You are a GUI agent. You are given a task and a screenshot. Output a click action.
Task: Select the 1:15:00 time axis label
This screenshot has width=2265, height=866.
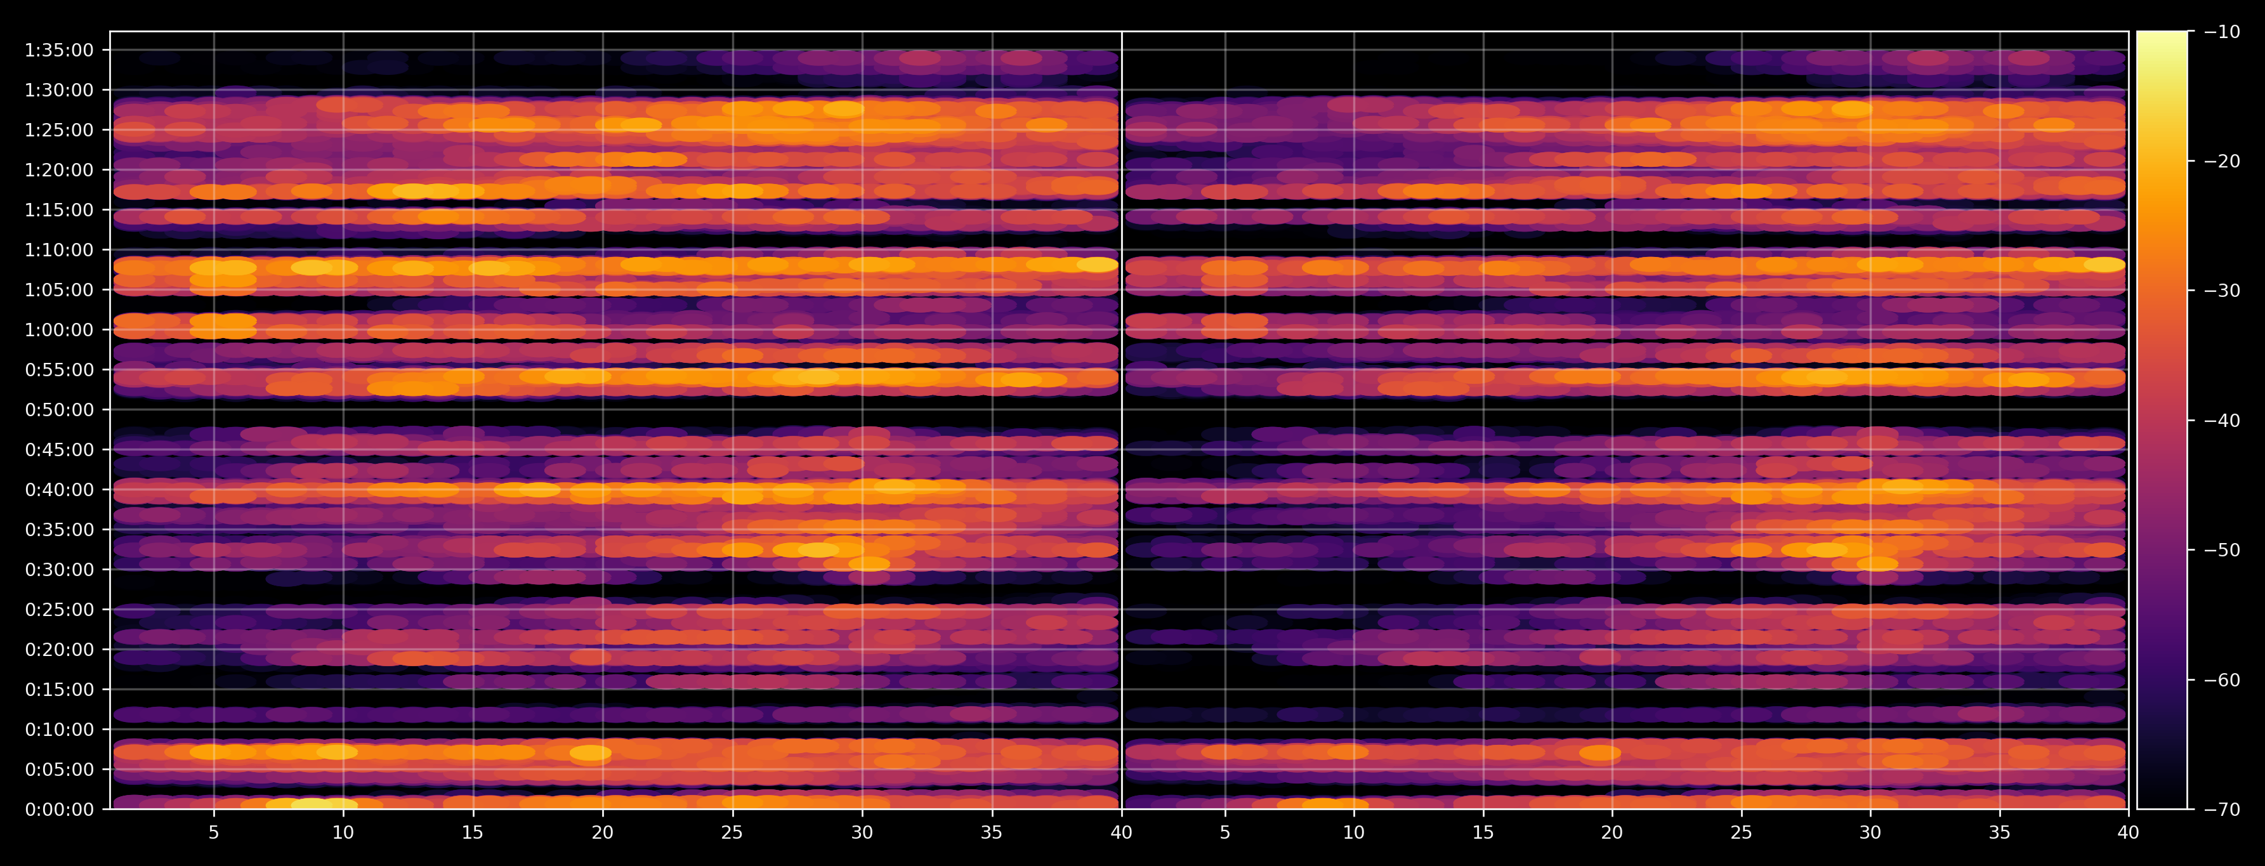coord(59,210)
